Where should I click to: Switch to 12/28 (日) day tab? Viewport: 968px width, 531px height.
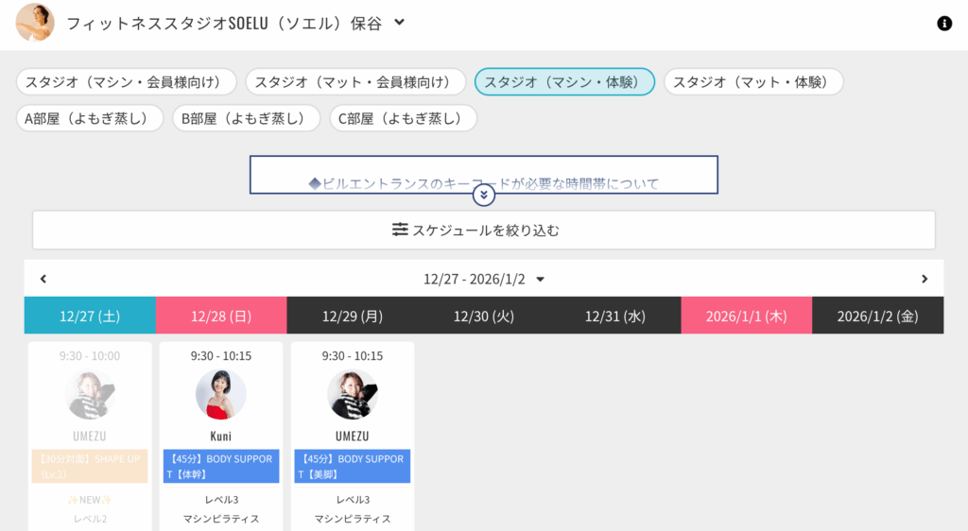click(x=220, y=316)
